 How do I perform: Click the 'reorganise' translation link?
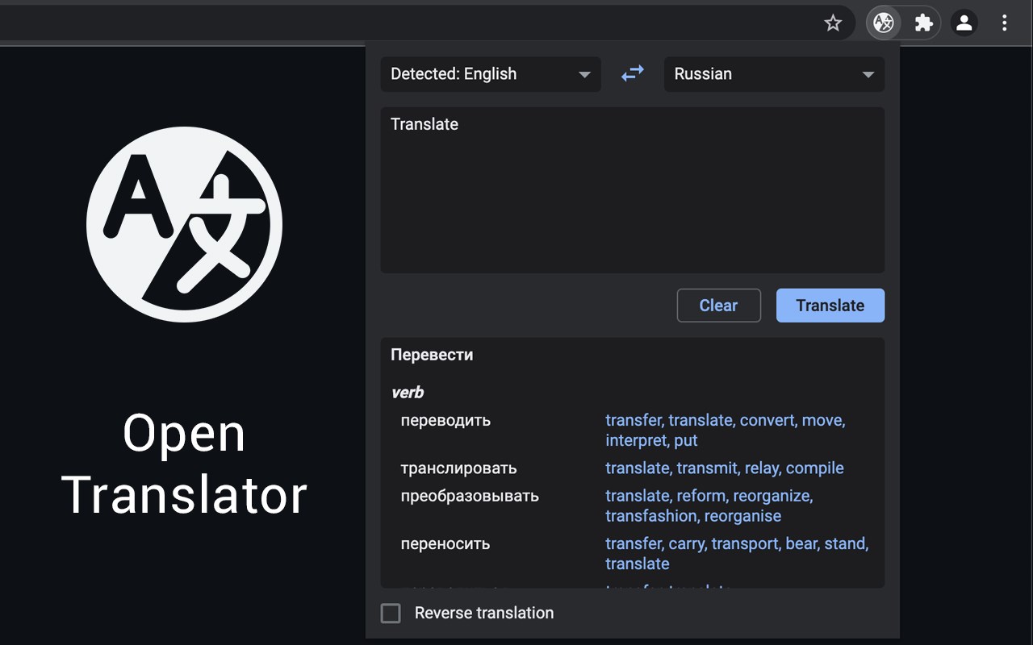pyautogui.click(x=743, y=516)
